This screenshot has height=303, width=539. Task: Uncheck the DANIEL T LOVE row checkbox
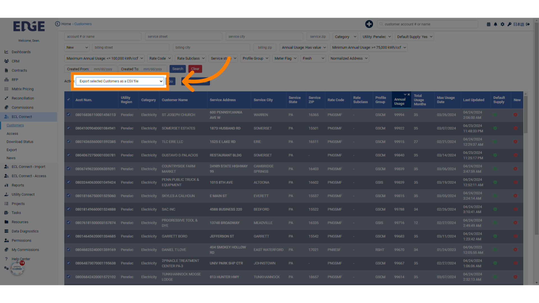point(68,249)
